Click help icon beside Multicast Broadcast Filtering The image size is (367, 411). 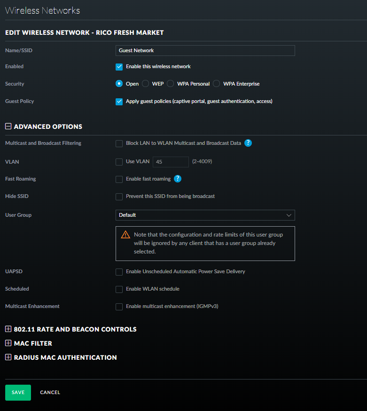pyautogui.click(x=248, y=143)
